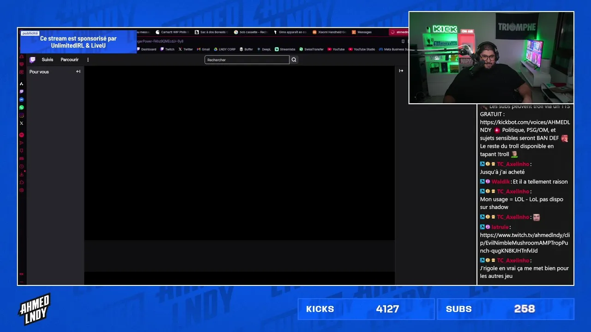
Task: Open the extensions cube sidebar icon
Action: coord(22,182)
